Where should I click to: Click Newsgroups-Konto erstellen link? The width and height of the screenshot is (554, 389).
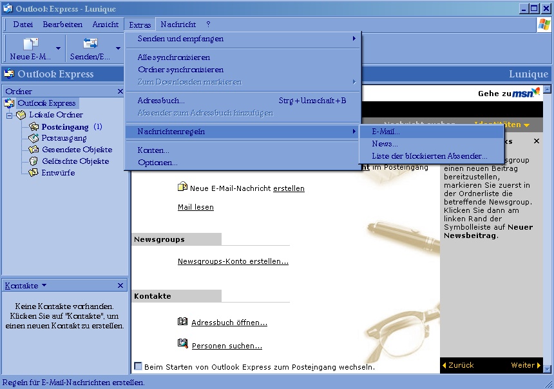(233, 261)
